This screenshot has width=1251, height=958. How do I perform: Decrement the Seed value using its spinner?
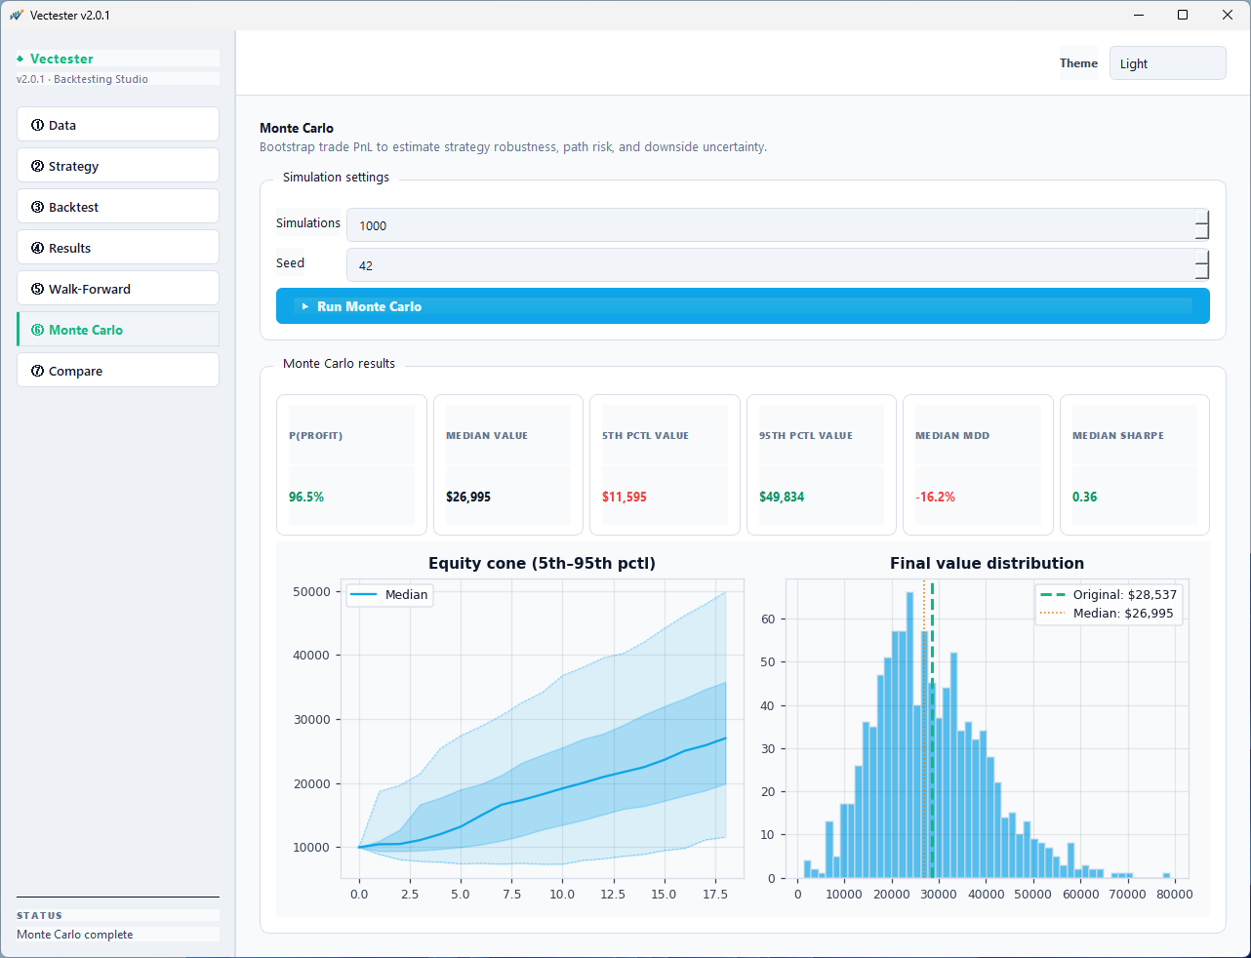point(1202,272)
